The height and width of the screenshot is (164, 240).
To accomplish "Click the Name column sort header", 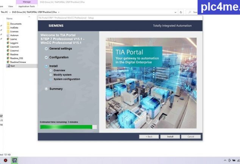I will [9, 18].
